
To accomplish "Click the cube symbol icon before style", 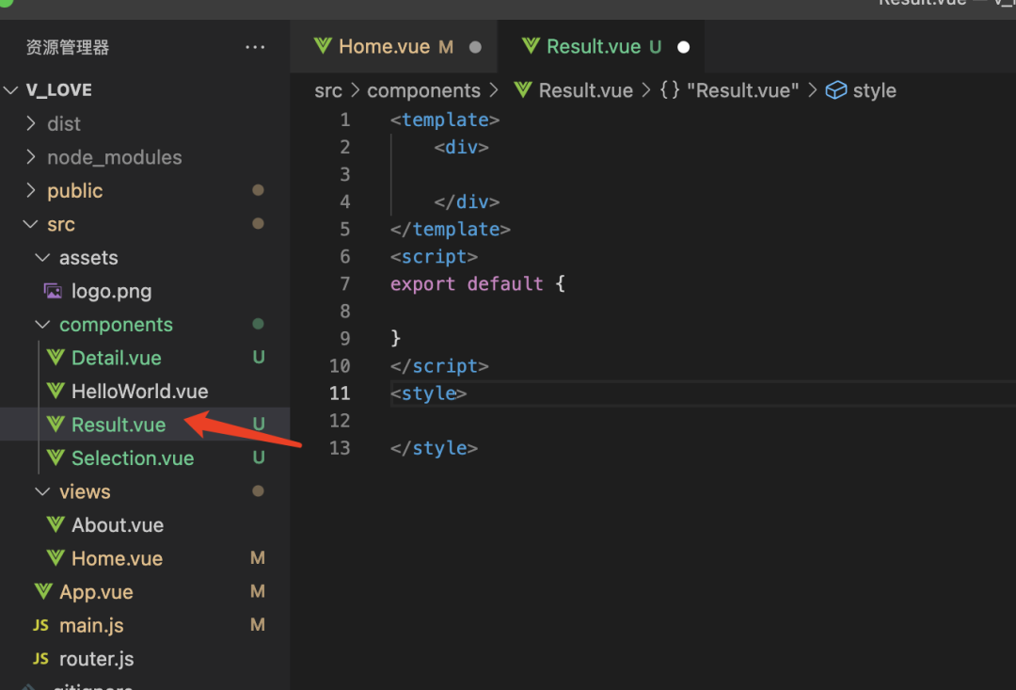I will tap(836, 90).
